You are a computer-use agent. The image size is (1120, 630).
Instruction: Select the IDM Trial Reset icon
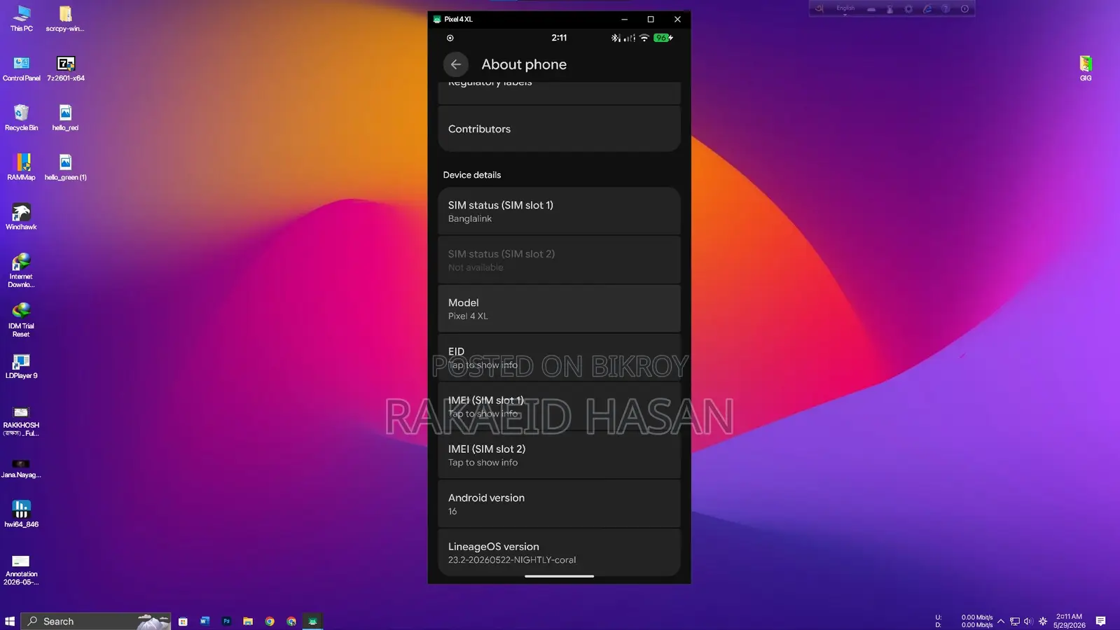click(21, 320)
